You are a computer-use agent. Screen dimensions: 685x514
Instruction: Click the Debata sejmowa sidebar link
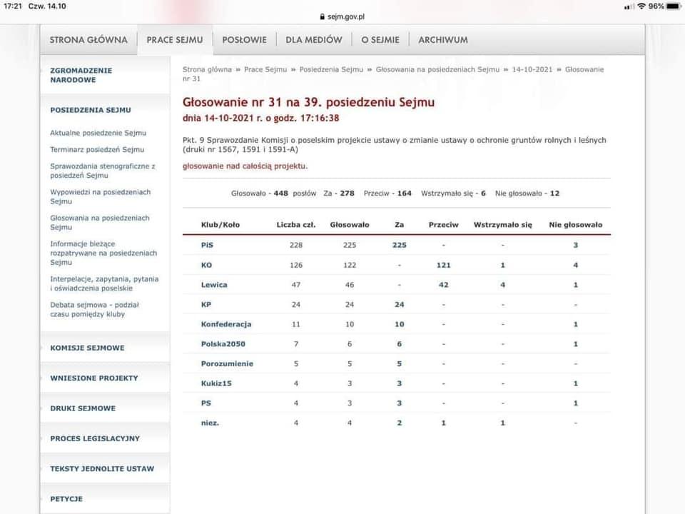94,309
